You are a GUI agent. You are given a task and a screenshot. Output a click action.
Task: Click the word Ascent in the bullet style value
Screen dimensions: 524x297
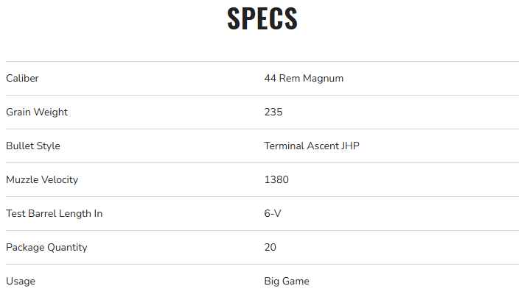pyautogui.click(x=321, y=146)
